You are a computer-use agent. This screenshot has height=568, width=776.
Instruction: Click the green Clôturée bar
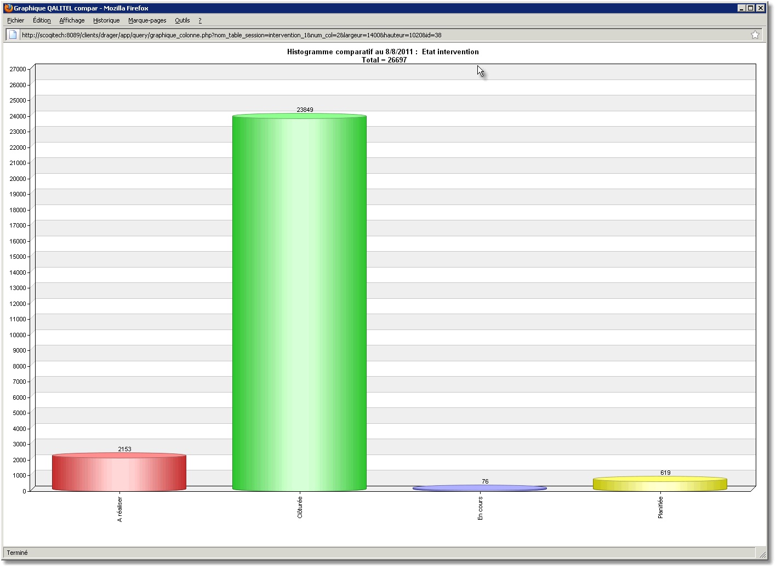[299, 302]
